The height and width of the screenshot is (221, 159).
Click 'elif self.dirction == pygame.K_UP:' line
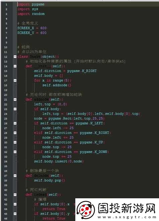click(x=69, y=142)
